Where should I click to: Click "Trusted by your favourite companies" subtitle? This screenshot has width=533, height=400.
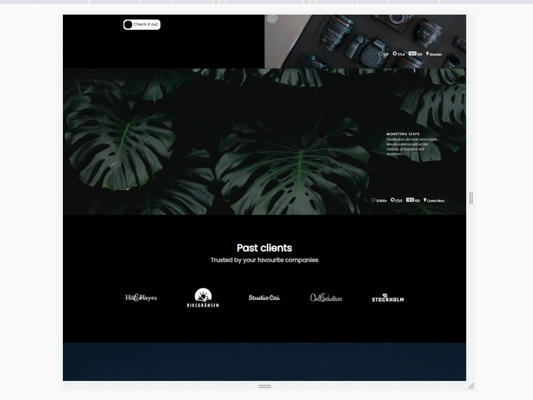pyautogui.click(x=264, y=260)
